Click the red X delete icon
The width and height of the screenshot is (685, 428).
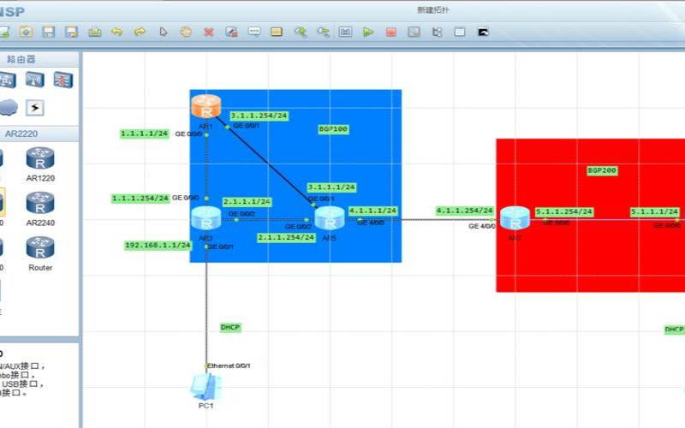[209, 32]
